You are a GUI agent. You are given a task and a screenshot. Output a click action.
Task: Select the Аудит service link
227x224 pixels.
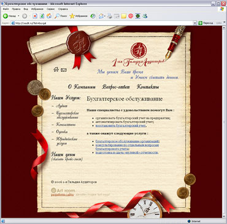pos(61,106)
